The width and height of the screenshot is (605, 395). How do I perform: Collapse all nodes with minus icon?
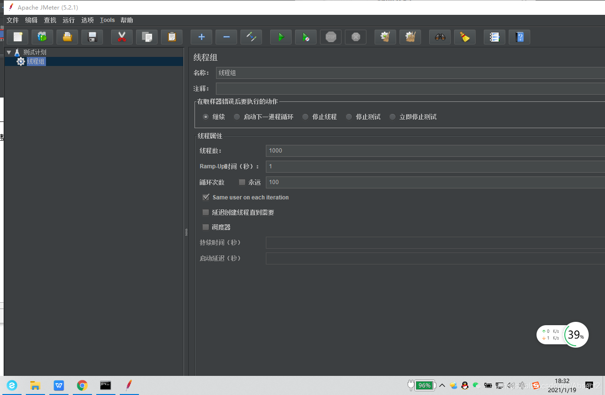click(x=227, y=37)
